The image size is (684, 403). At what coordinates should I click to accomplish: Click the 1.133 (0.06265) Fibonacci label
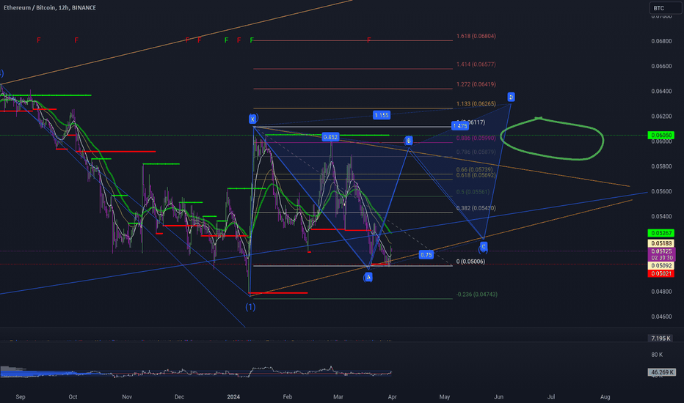coord(476,104)
